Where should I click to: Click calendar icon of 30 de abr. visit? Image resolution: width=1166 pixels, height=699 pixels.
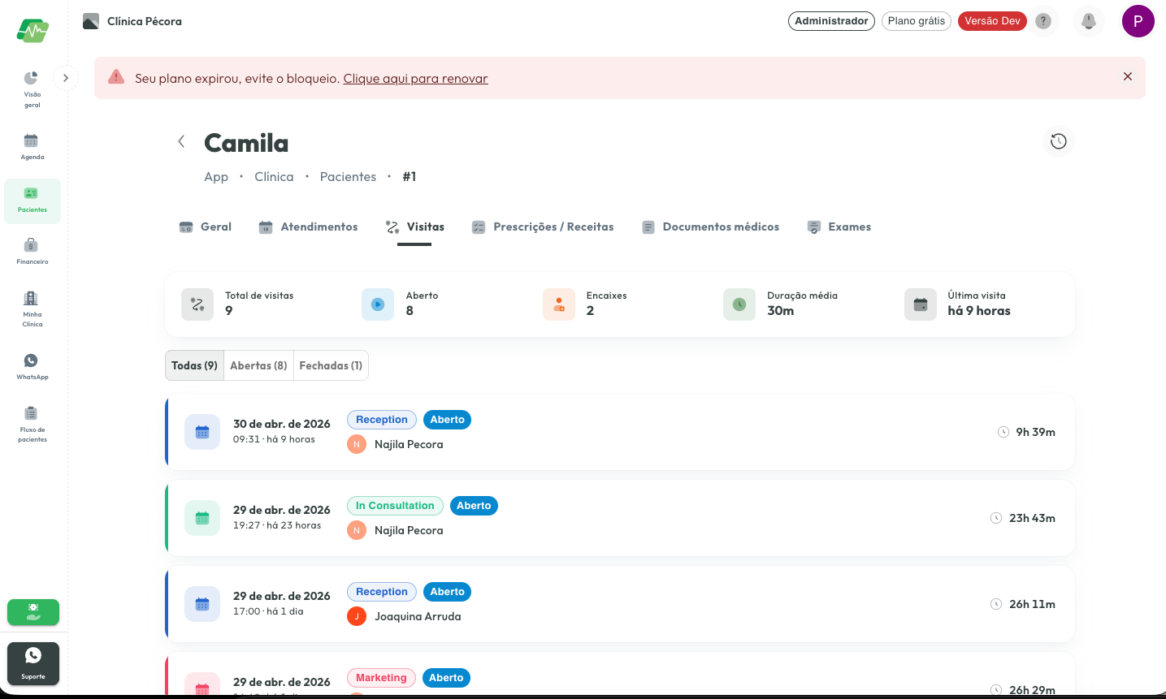(x=202, y=432)
